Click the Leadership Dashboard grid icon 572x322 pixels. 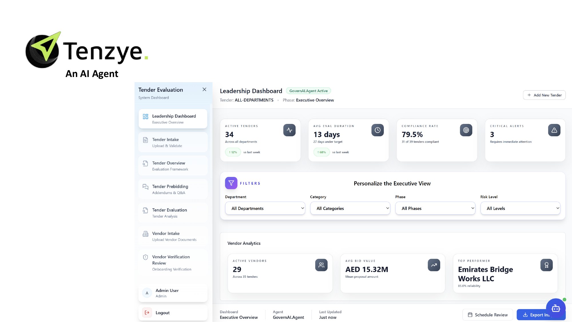point(145,116)
